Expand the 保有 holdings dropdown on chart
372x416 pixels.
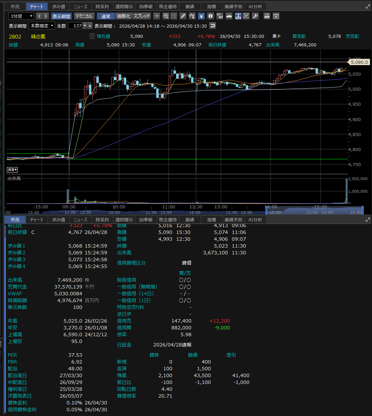click(13, 169)
